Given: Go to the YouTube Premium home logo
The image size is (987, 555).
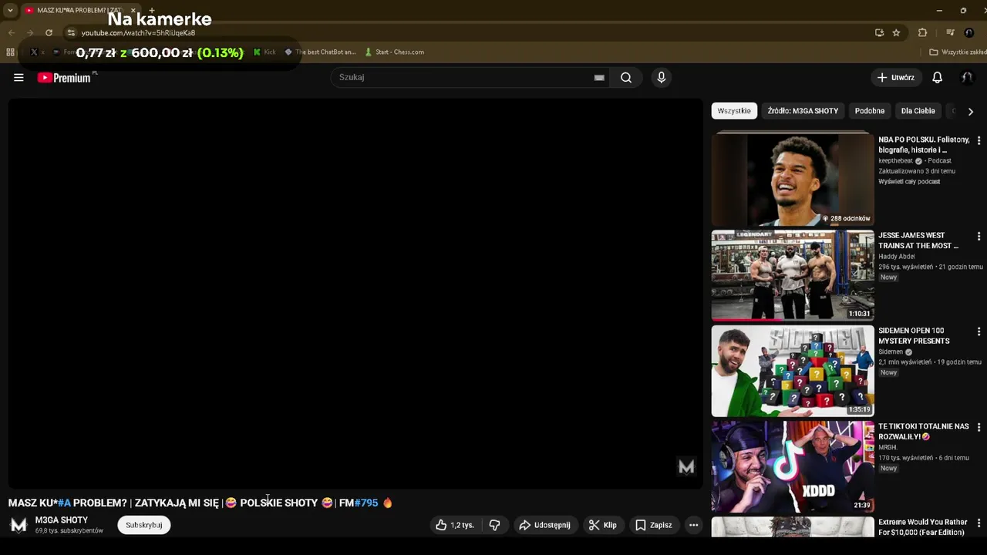Looking at the screenshot, I should point(64,78).
